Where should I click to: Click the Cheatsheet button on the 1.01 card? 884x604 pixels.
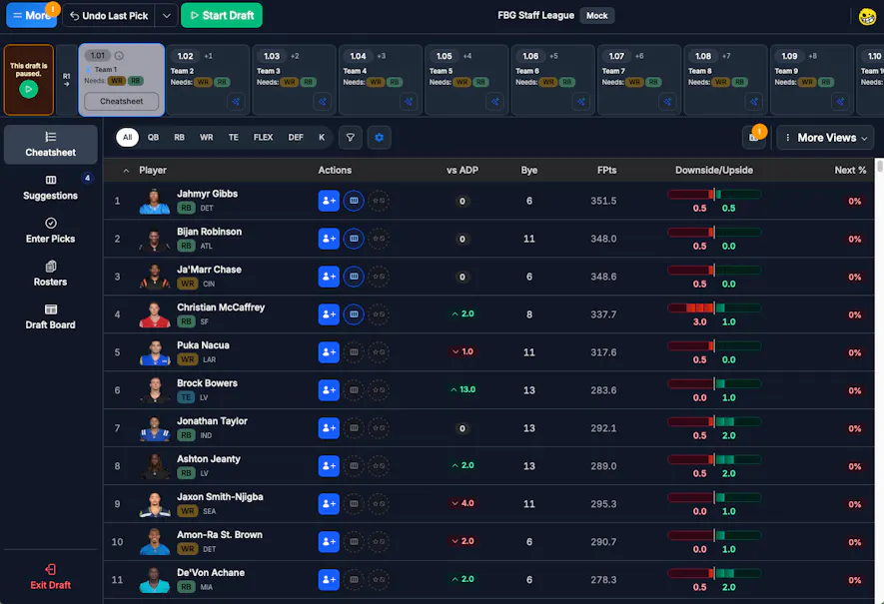point(121,102)
